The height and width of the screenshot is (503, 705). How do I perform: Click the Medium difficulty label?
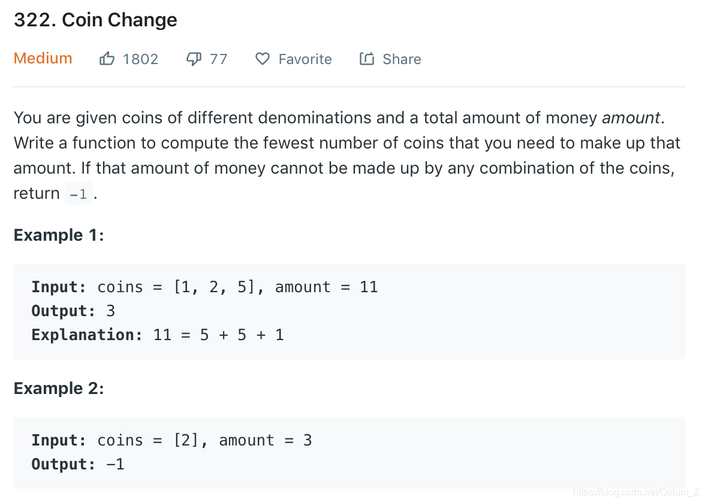(x=43, y=59)
